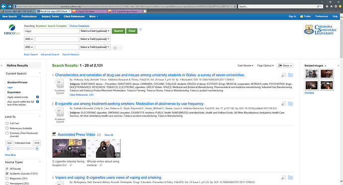
Task: Check the Full Text limiter
Action: tap(7, 123)
